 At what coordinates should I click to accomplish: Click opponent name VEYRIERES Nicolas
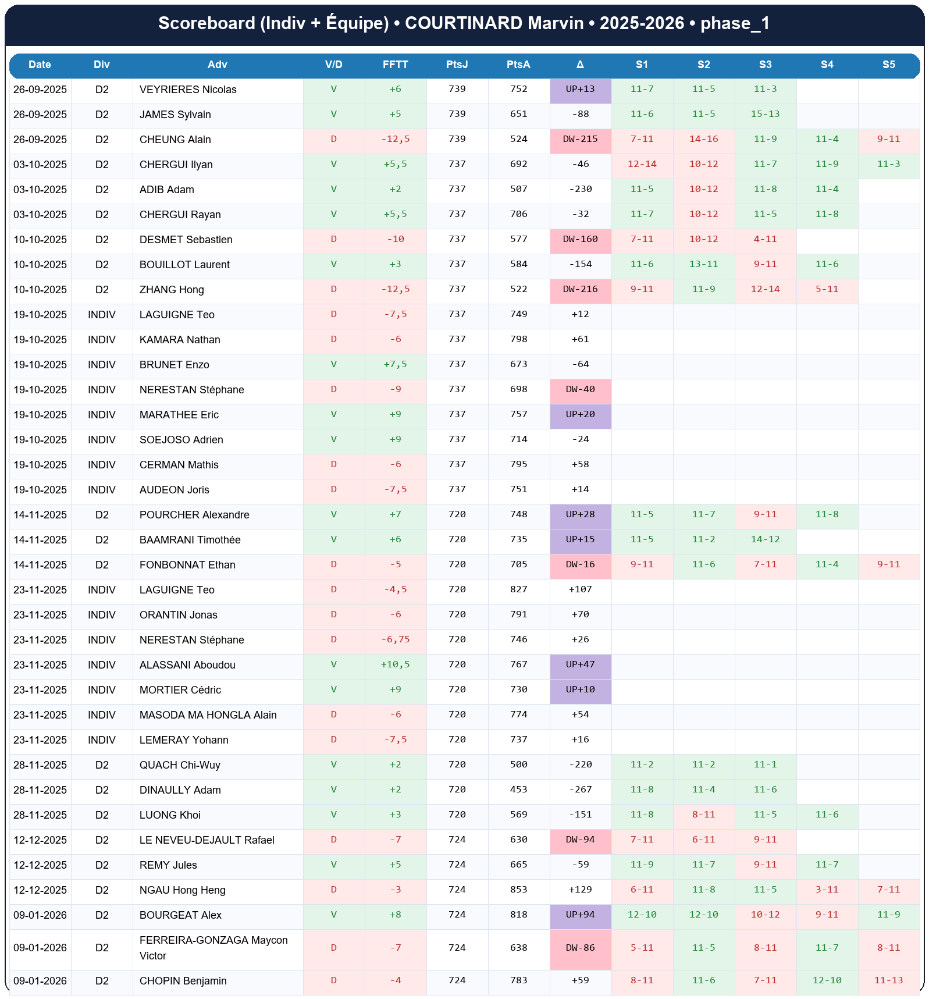pos(188,90)
